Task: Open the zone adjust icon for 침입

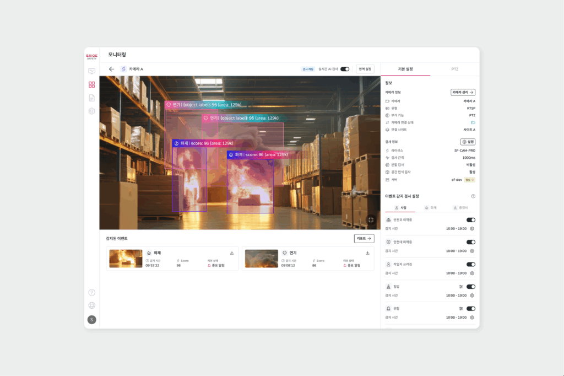Action: pyautogui.click(x=460, y=287)
